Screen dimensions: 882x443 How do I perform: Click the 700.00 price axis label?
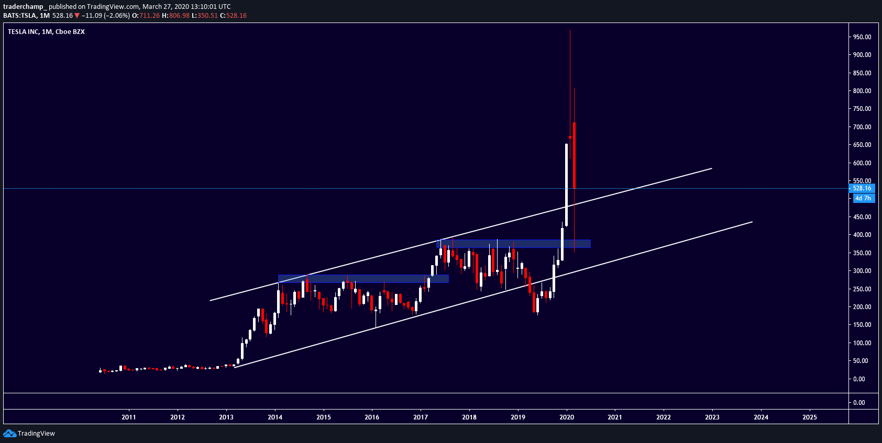(x=862, y=127)
